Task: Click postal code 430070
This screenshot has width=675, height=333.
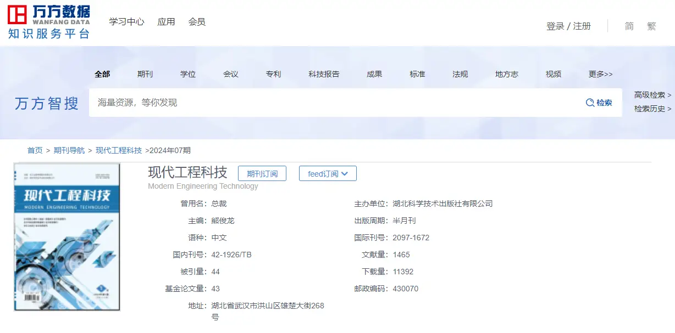Action: point(405,289)
